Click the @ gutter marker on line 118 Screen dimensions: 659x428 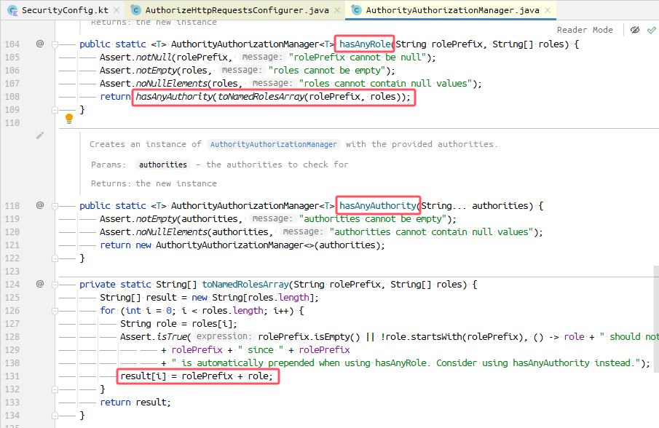tap(40, 205)
